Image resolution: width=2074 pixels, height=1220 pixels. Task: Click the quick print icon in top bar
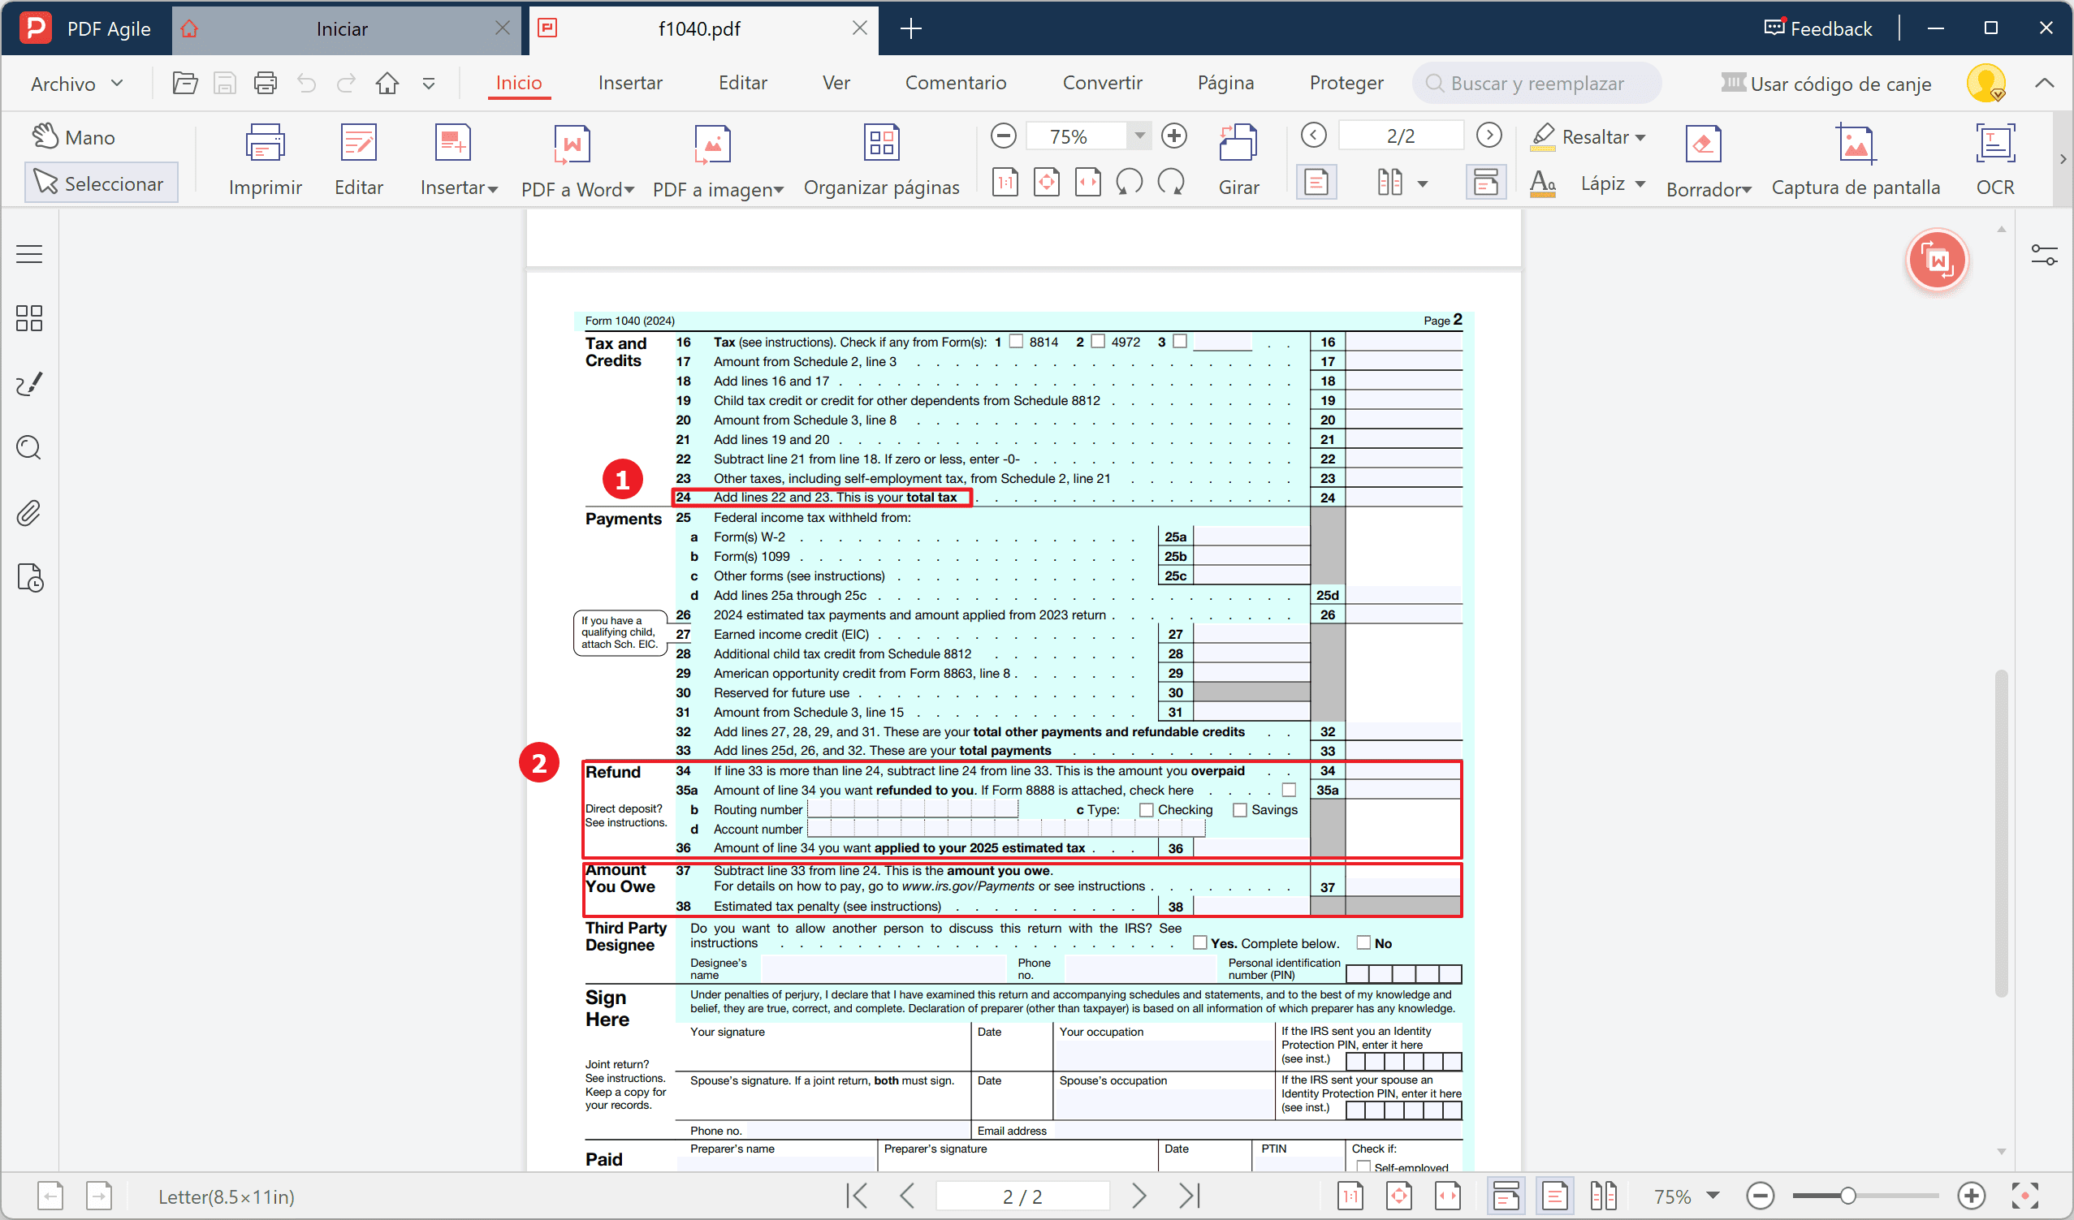coord(265,83)
